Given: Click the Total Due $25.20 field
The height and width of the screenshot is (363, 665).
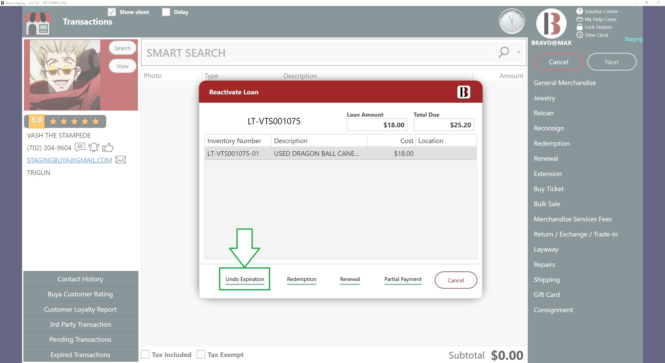Looking at the screenshot, I should pos(444,125).
